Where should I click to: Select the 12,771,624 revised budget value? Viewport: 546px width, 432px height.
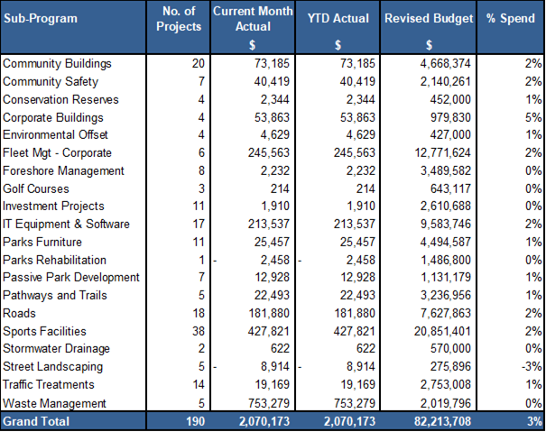[442, 152]
